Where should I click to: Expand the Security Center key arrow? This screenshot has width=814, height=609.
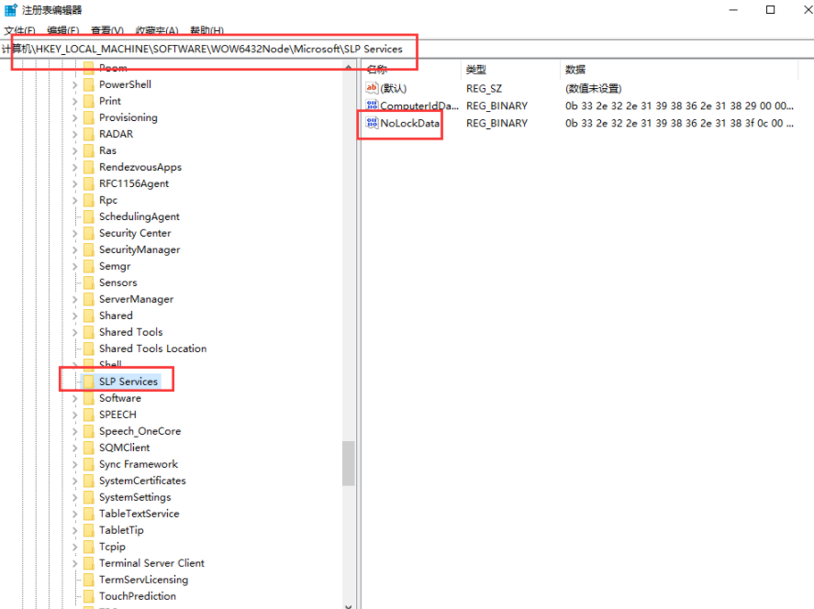74,234
